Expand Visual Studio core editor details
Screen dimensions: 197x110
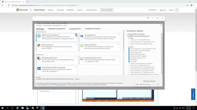click(127, 34)
